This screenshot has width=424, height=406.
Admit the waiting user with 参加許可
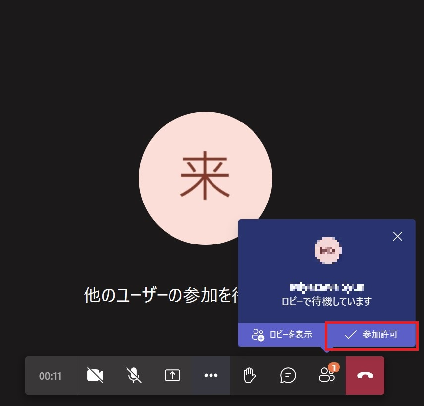pos(371,334)
